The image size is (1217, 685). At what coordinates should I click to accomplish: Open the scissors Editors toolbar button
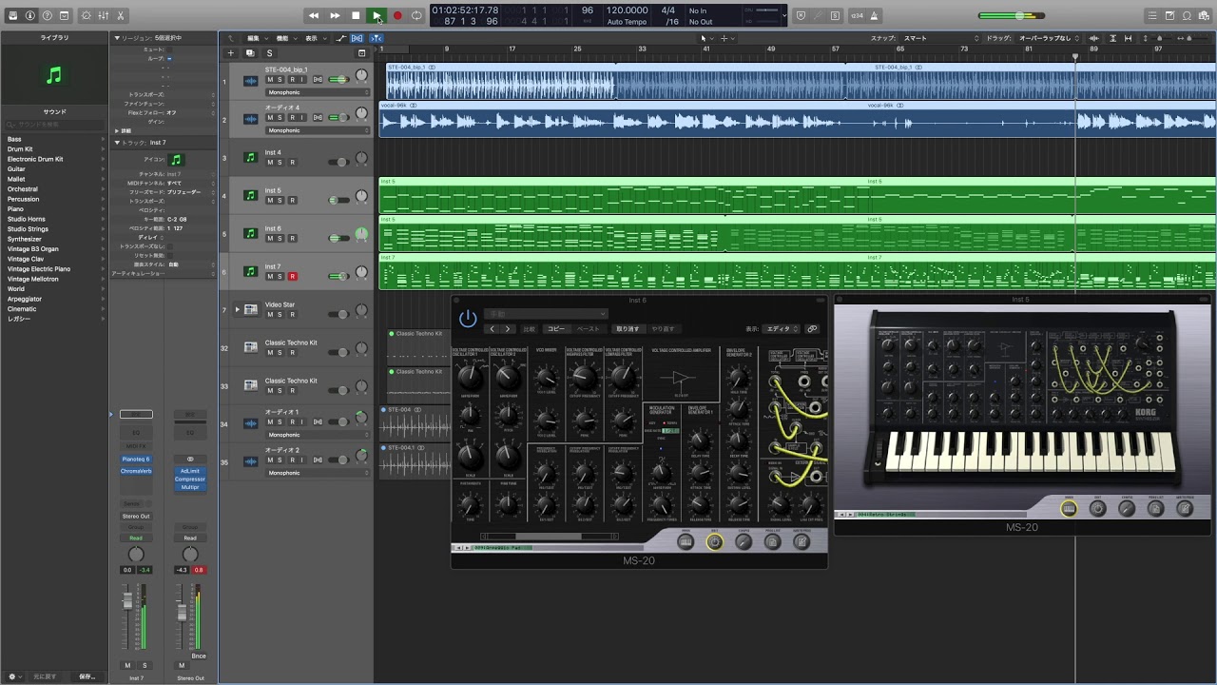point(121,16)
